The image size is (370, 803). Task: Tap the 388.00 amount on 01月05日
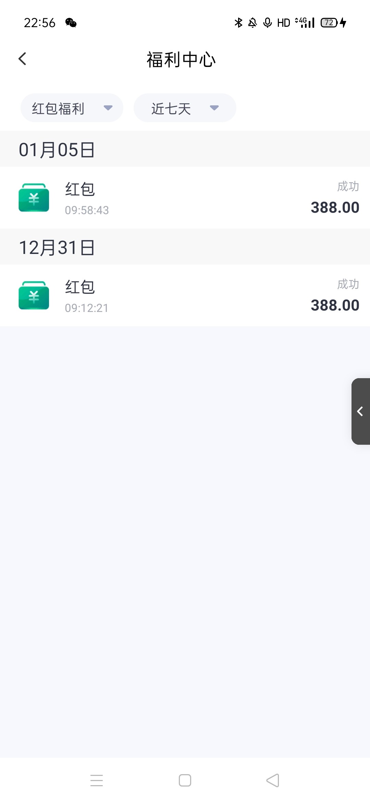(335, 208)
